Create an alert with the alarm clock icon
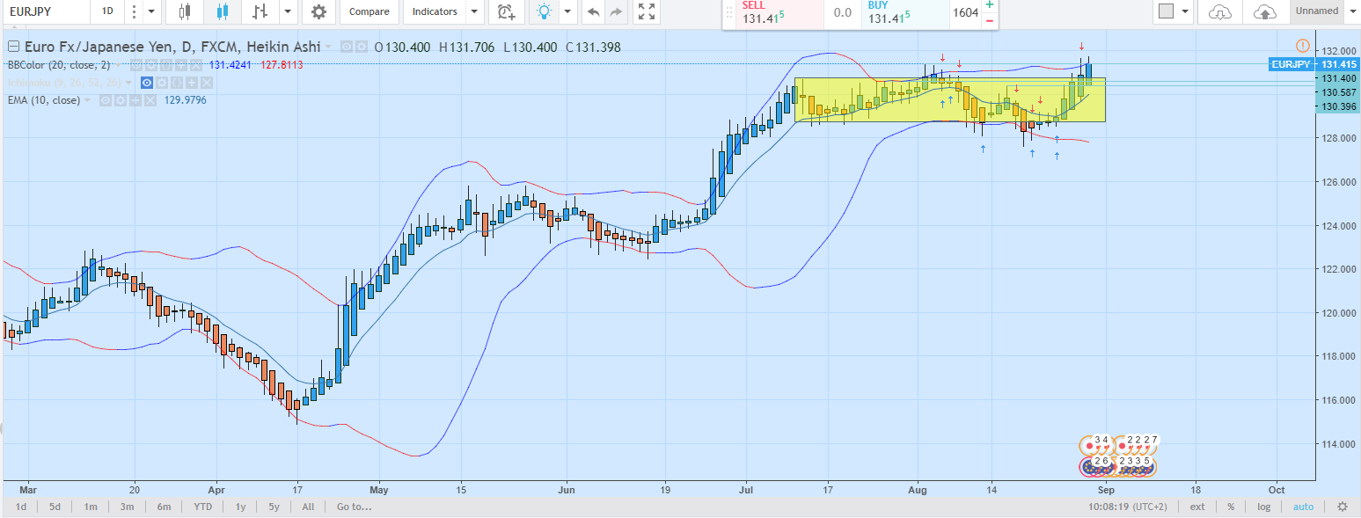 (506, 11)
